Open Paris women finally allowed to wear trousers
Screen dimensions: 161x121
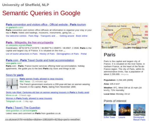pos(41,79)
